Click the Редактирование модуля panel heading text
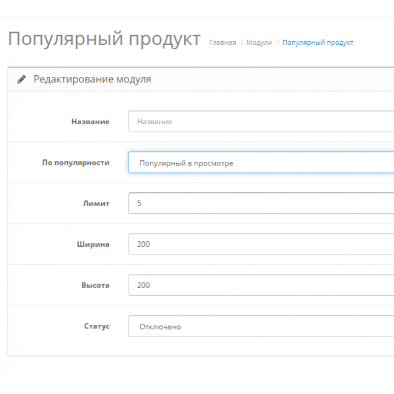 pos(92,79)
